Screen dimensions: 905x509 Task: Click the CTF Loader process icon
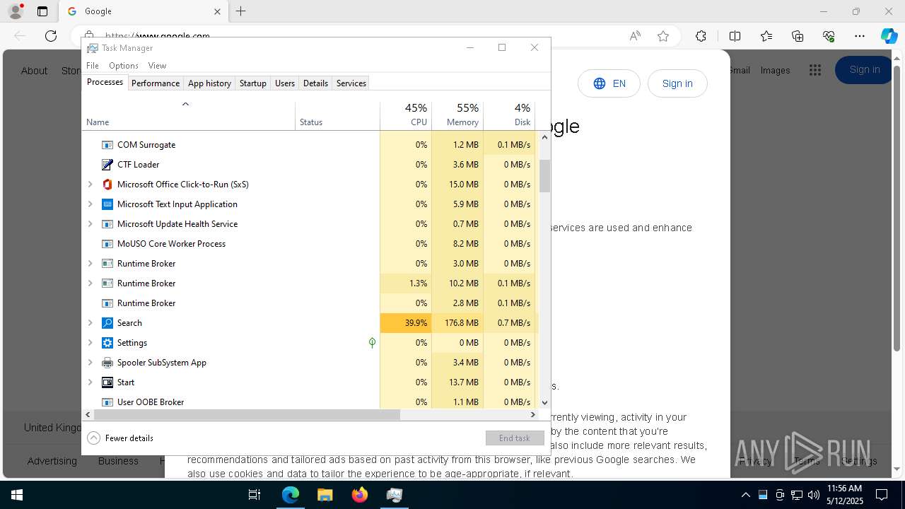point(107,165)
